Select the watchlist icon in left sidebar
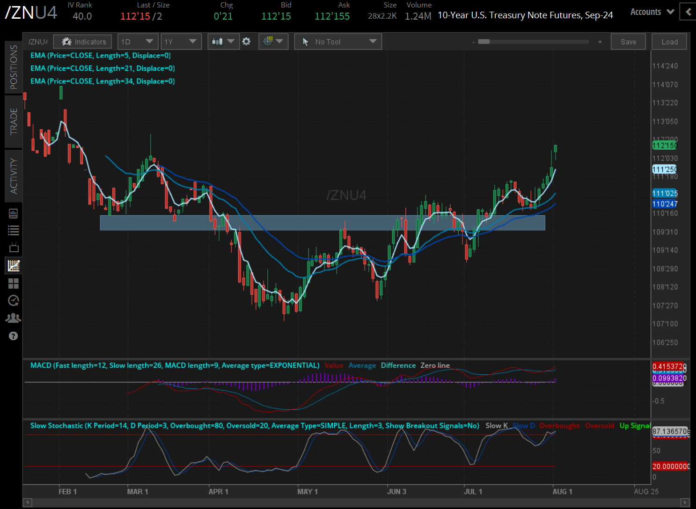The width and height of the screenshot is (696, 509). pos(13,230)
